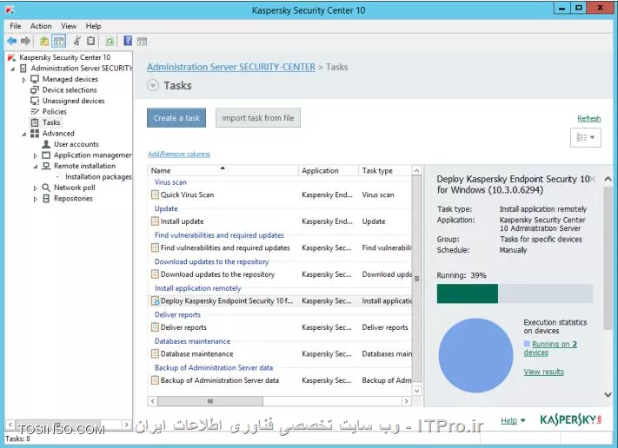Click the Forward arrow toolbar icon
This screenshot has height=448, width=618.
(x=25, y=41)
